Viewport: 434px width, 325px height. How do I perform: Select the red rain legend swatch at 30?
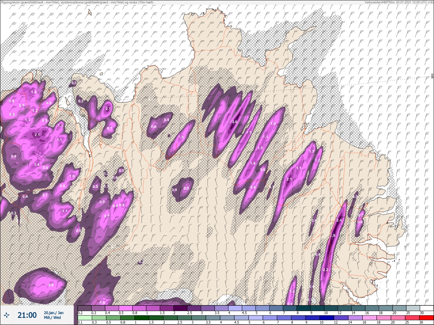[427, 318]
